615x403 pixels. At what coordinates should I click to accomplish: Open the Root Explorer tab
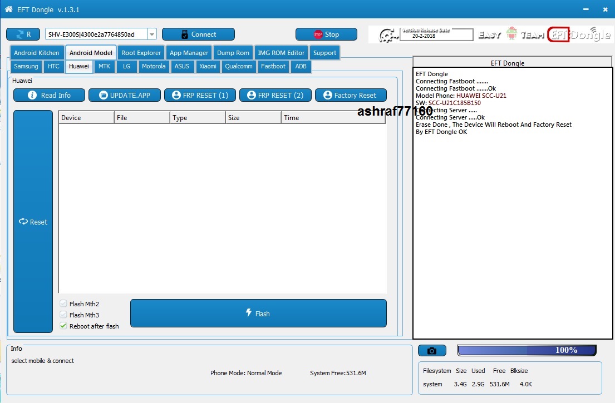pos(141,53)
